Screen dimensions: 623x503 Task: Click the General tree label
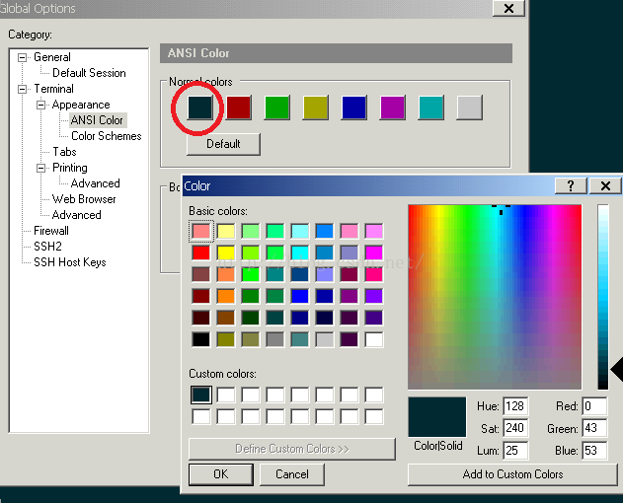pos(52,57)
